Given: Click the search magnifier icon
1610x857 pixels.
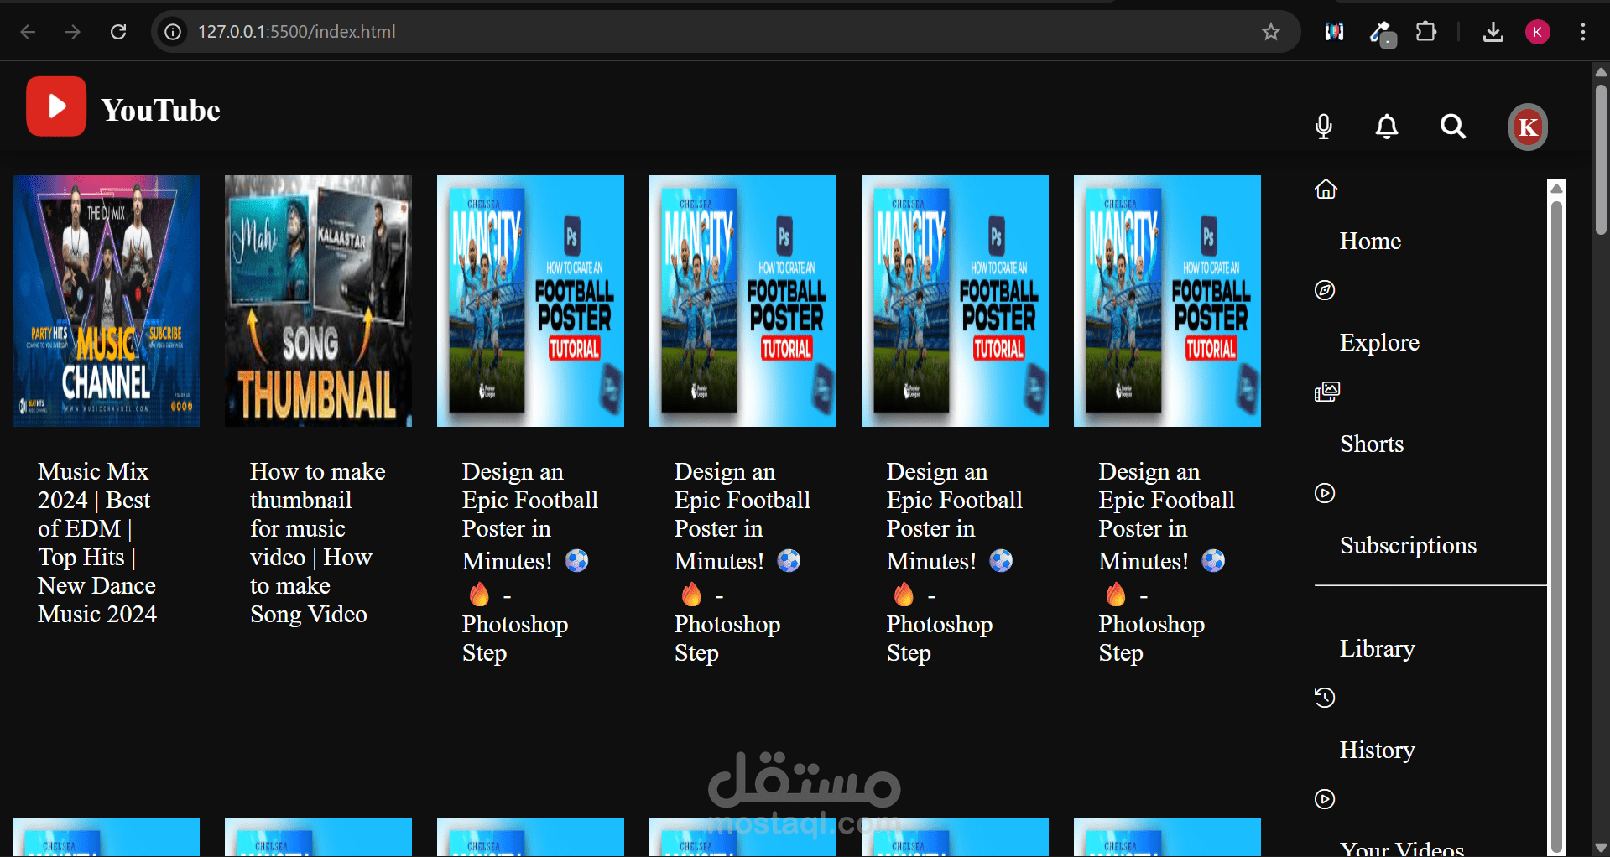Looking at the screenshot, I should [1453, 127].
